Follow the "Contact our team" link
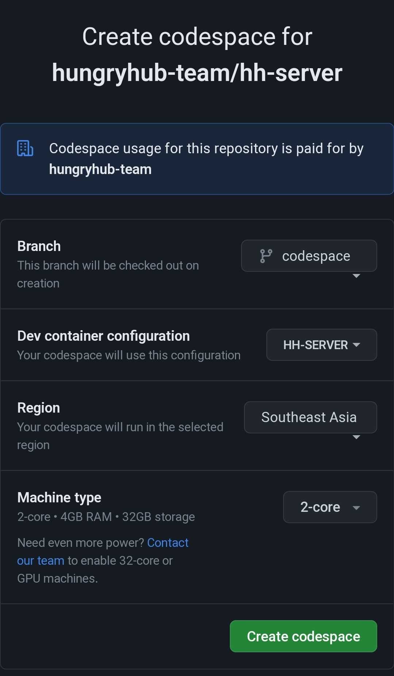 167,543
